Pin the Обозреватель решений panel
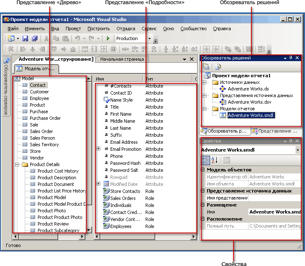305x266 pixels. coord(291,58)
